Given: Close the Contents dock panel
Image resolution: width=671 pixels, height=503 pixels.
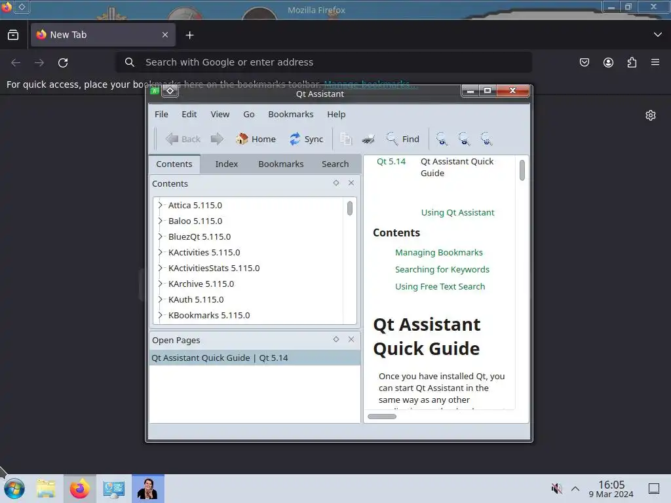Looking at the screenshot, I should (x=351, y=183).
